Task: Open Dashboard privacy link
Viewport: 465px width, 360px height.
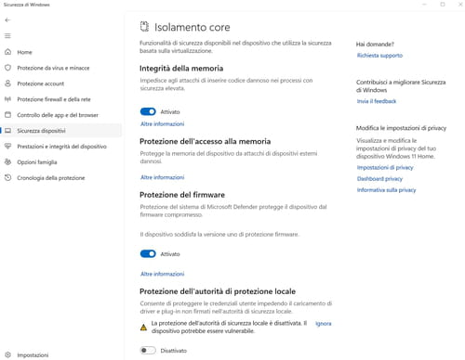Action: (x=379, y=179)
